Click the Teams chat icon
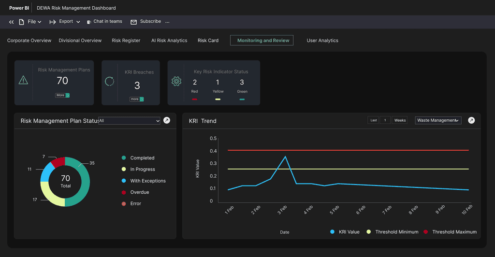 pyautogui.click(x=89, y=22)
